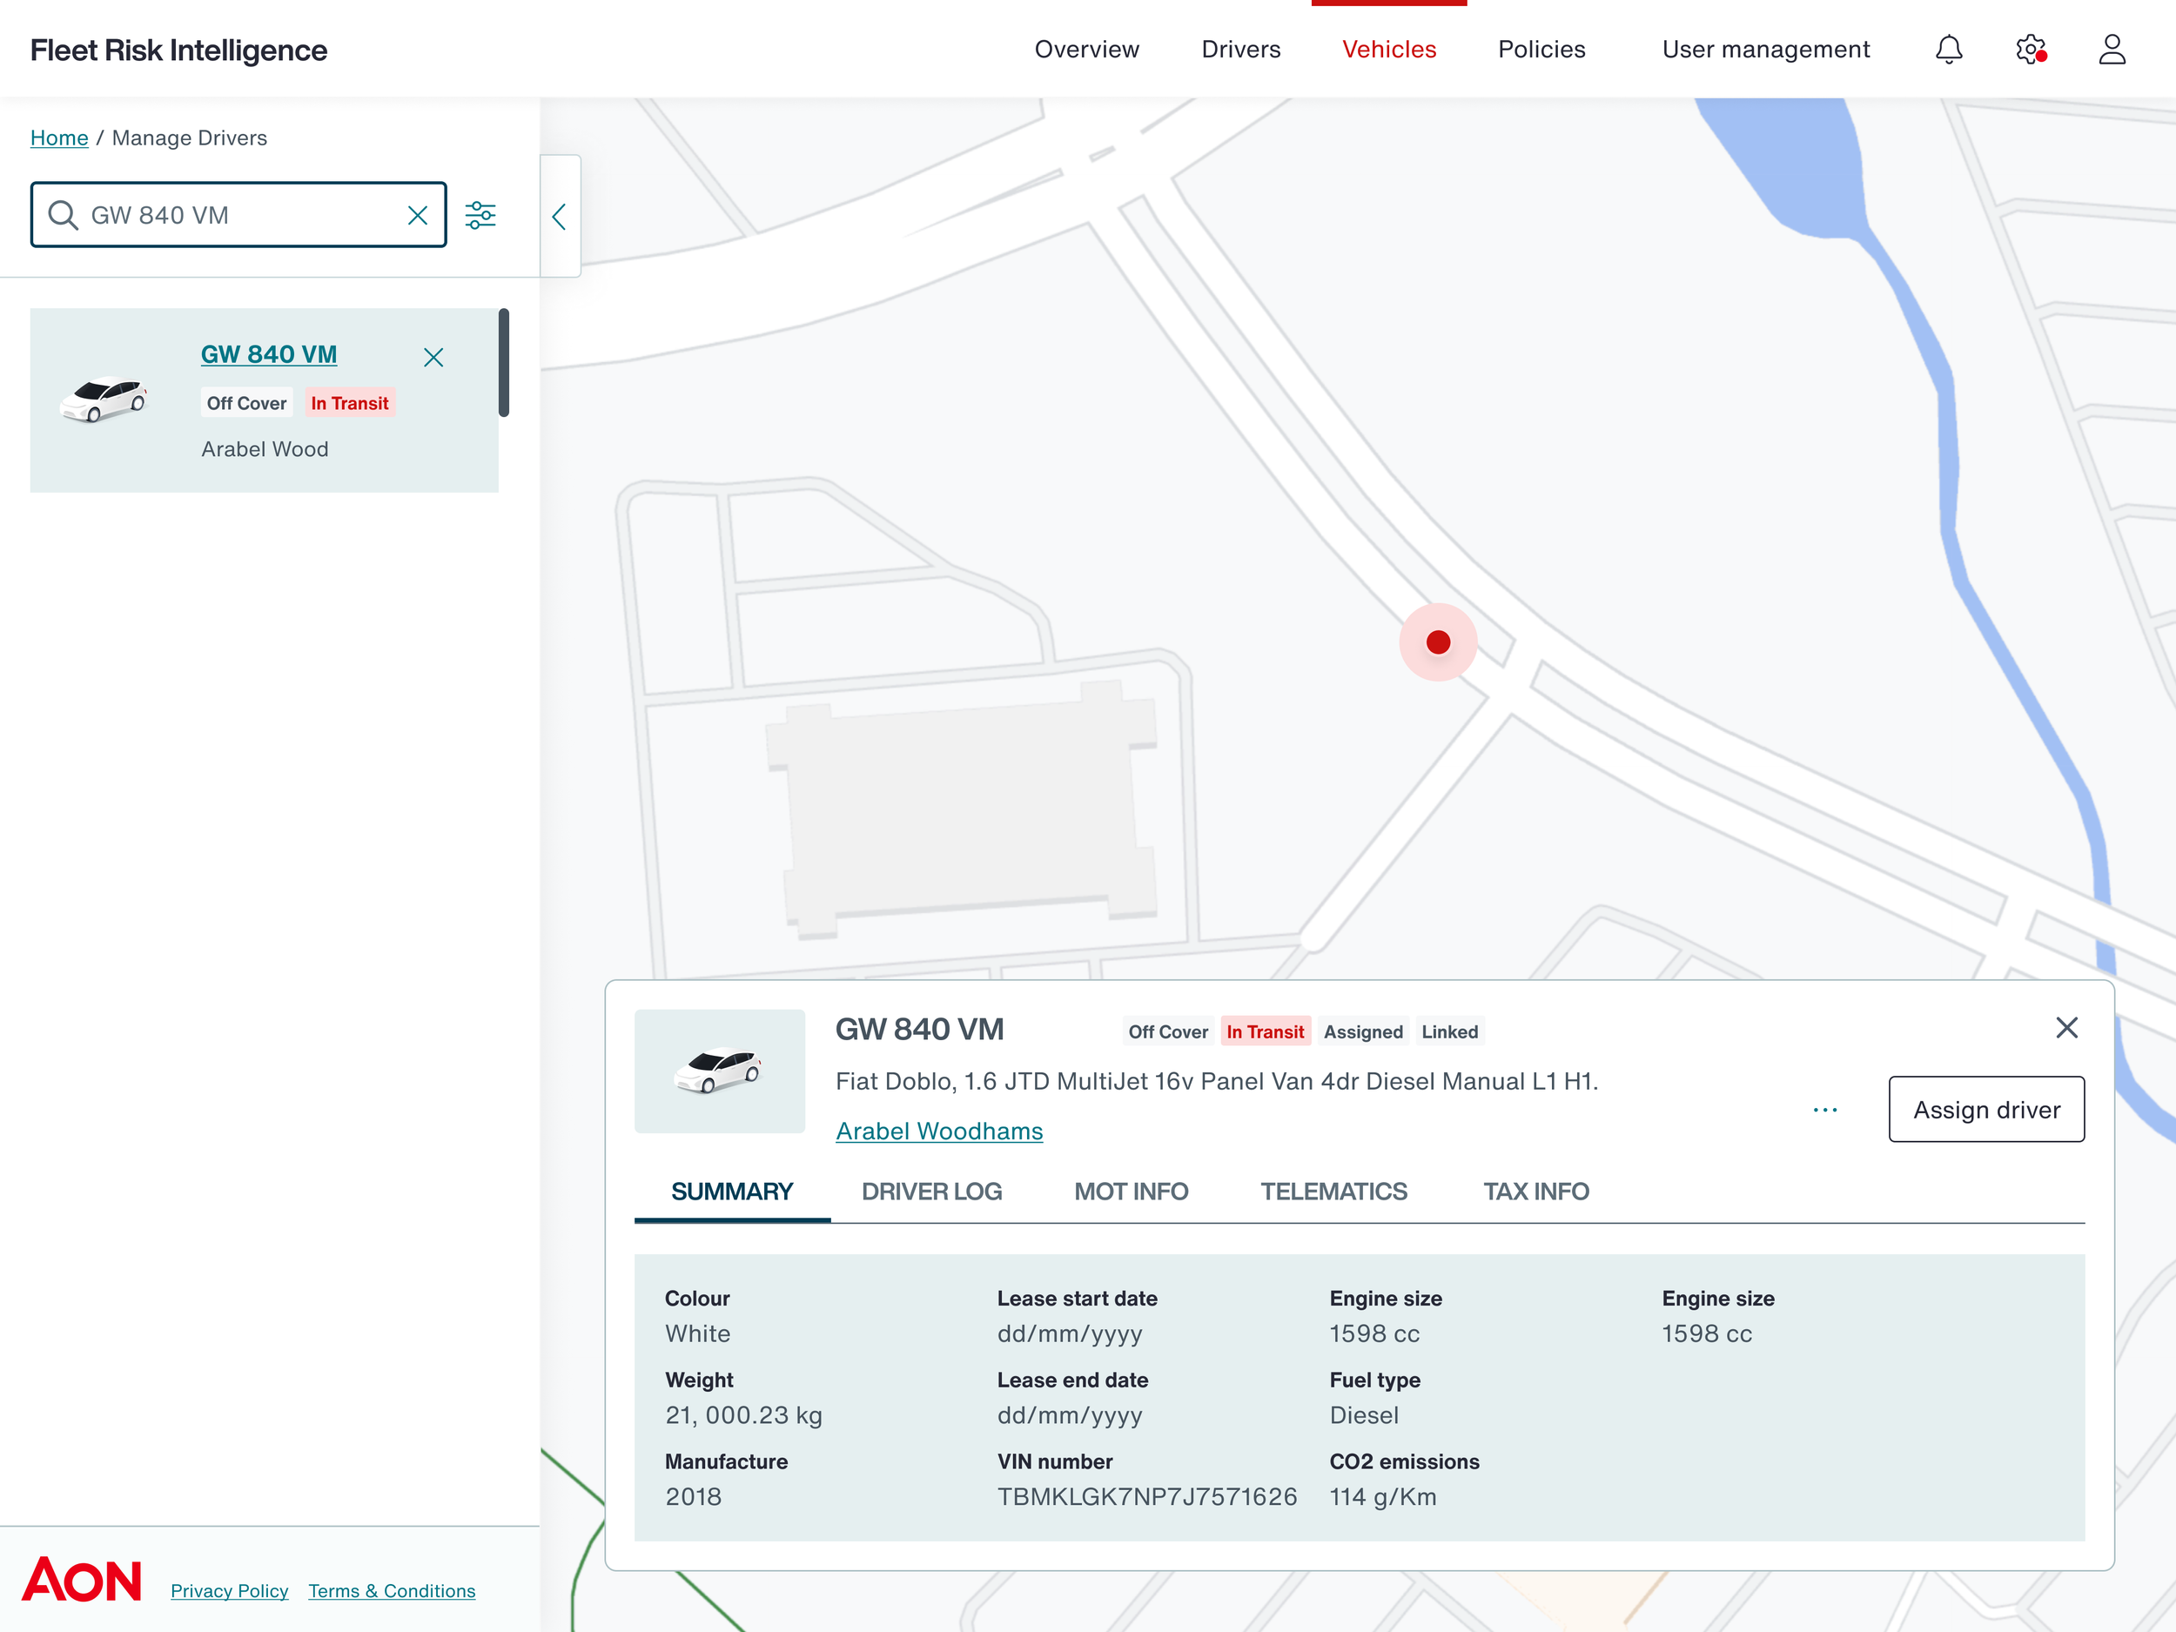Go to the Policies section
This screenshot has height=1632, width=2176.
click(x=1541, y=50)
